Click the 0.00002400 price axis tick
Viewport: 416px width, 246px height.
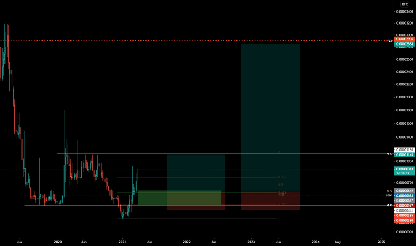404,72
